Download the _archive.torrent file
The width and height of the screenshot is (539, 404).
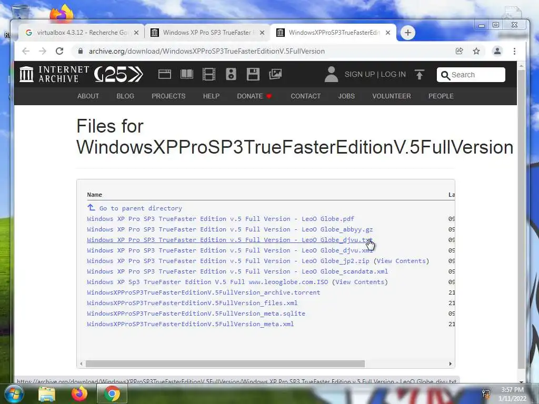click(204, 292)
